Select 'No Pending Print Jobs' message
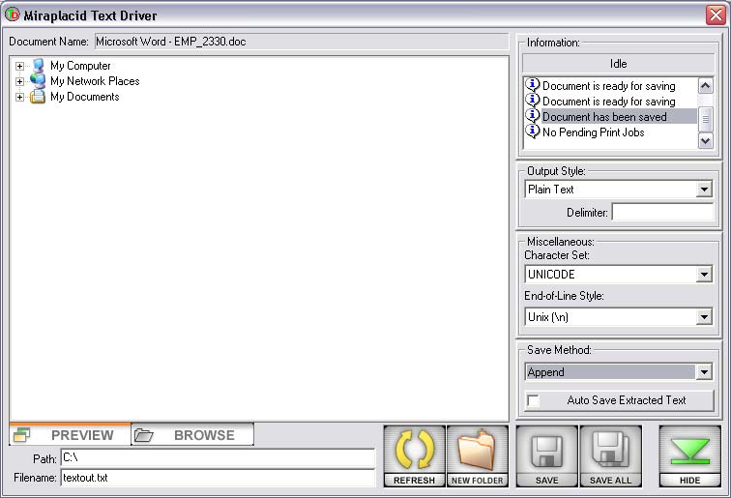 click(593, 132)
